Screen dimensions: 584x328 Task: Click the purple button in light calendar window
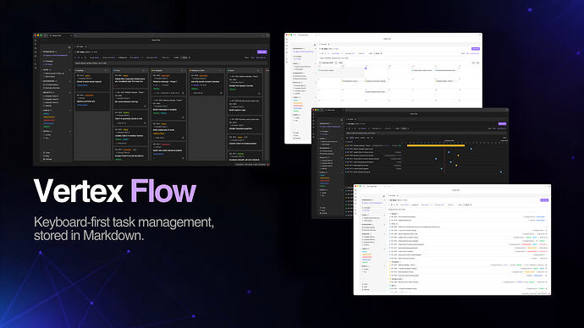click(476, 49)
